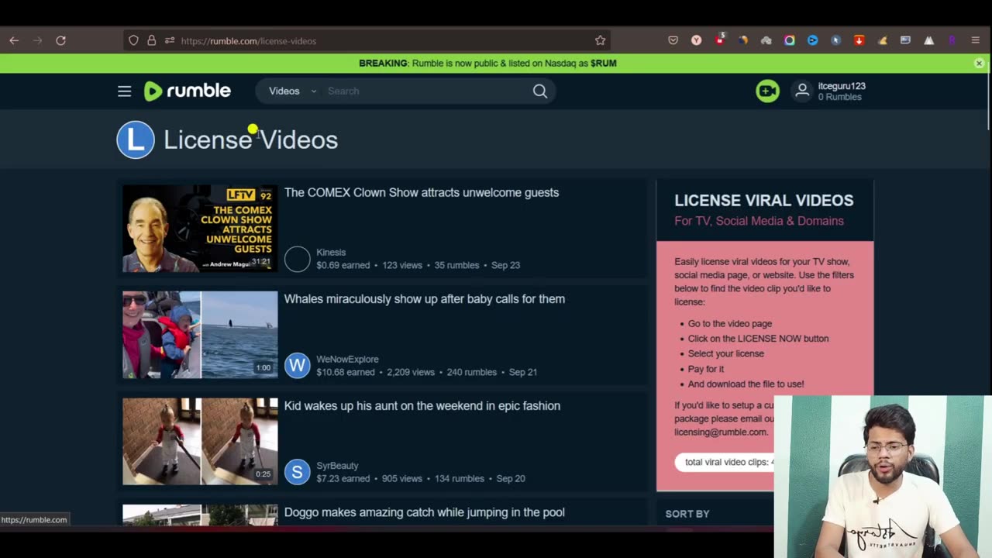Open the Kinesis channel avatar circle
Screen dimensions: 992x558
(x=297, y=259)
